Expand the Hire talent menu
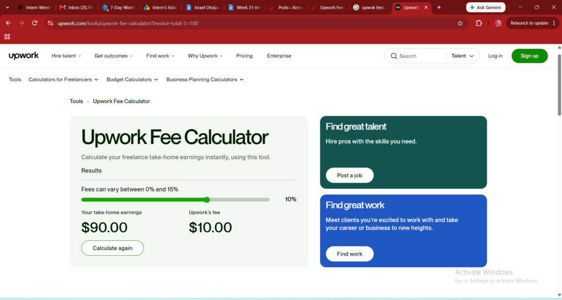Image resolution: width=562 pixels, height=300 pixels. click(x=66, y=56)
